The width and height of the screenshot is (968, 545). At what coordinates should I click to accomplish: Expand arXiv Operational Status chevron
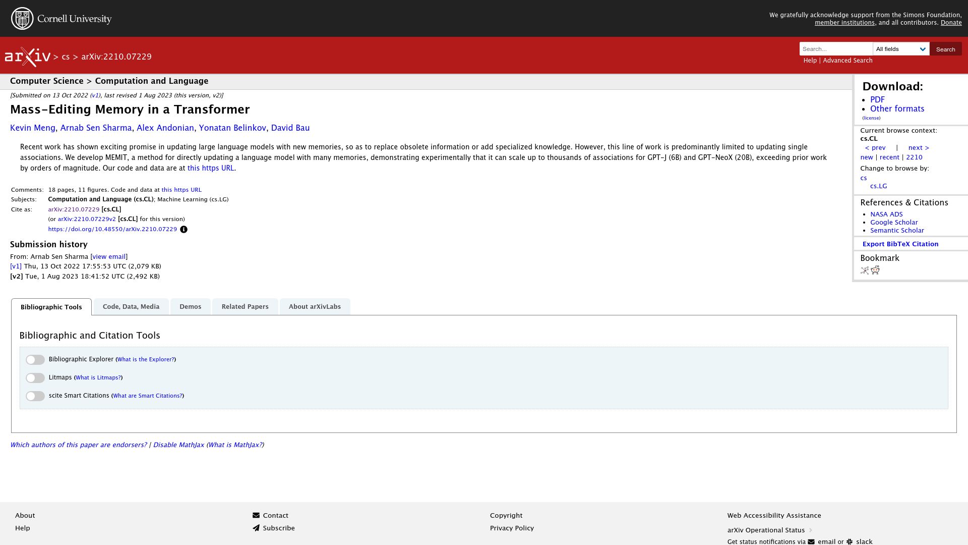point(811,530)
